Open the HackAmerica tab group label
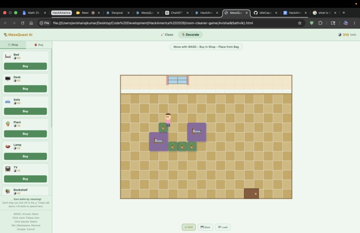Image resolution: width=360 pixels, height=233 pixels. click(x=61, y=13)
